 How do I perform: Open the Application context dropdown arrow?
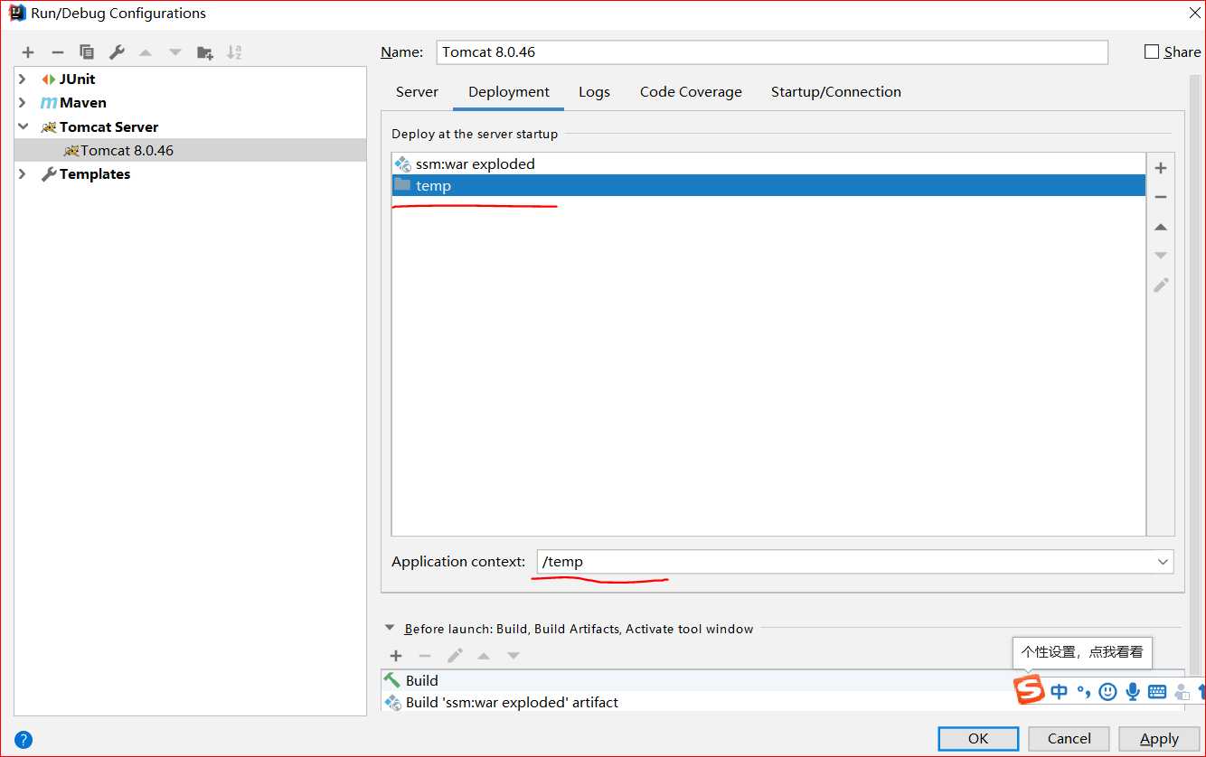(1163, 562)
